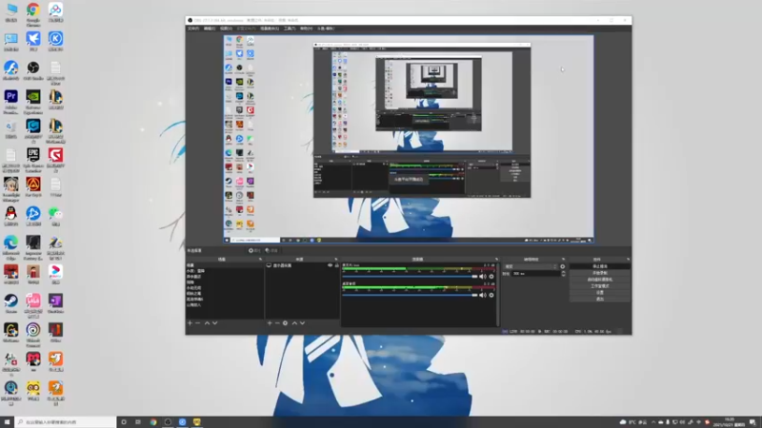Enable Studio Mode from the Controls panel
The image size is (762, 428).
(x=600, y=286)
